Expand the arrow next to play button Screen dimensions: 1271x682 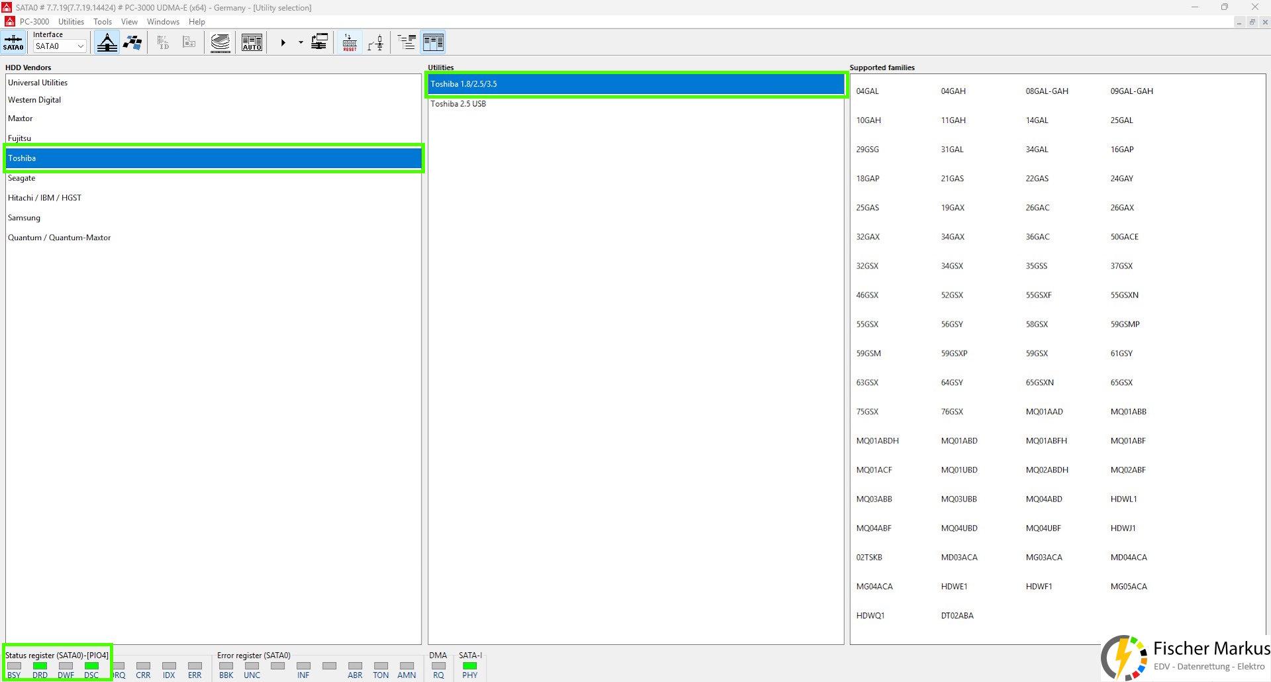tap(301, 42)
